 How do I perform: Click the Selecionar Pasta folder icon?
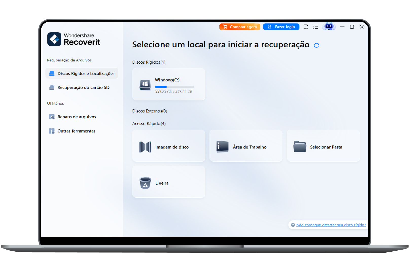tap(299, 147)
